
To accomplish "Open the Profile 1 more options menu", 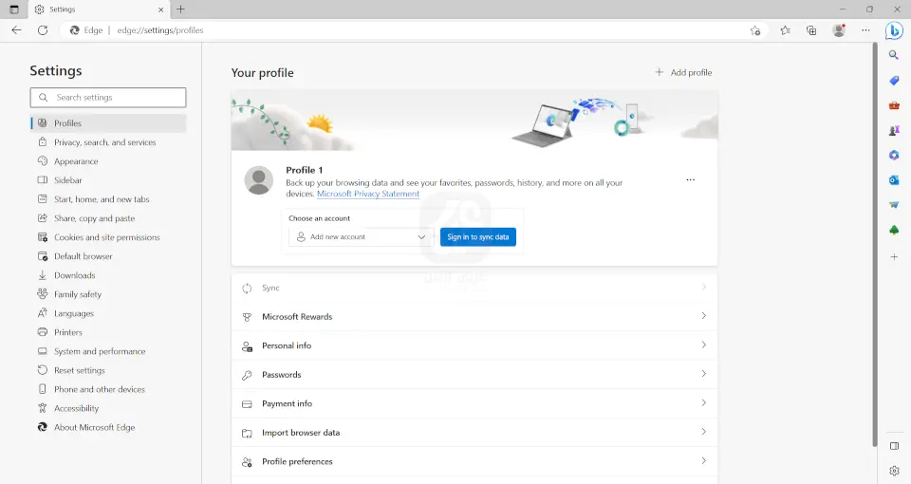I will click(690, 179).
